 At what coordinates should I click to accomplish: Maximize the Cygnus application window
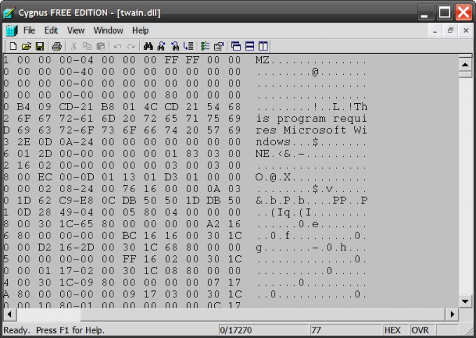point(444,13)
